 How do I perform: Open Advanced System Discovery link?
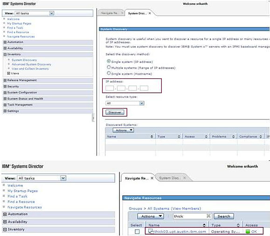[31, 64]
